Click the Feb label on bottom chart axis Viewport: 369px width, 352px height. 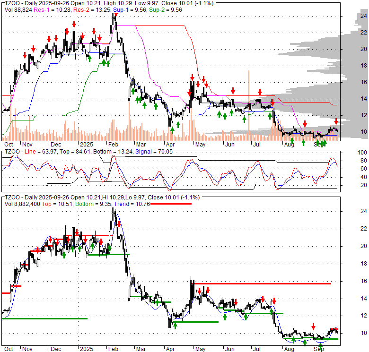pyautogui.click(x=113, y=349)
